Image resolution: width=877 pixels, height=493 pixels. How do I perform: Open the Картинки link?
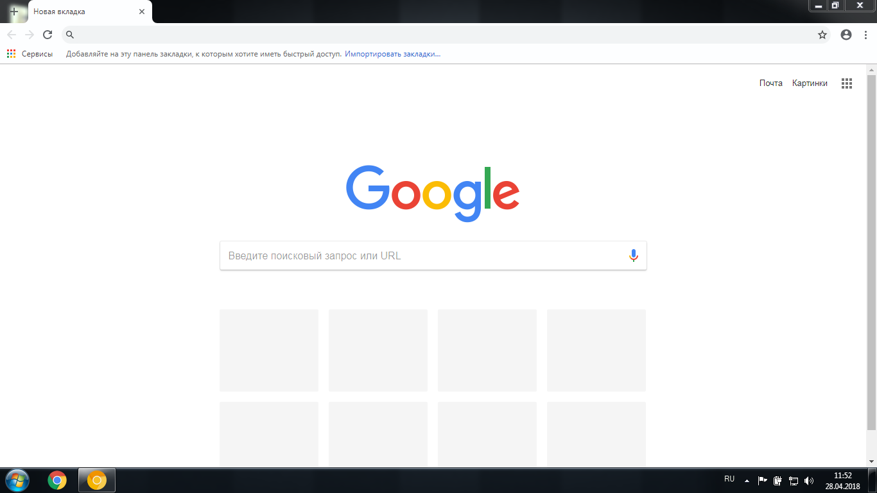[x=810, y=83]
